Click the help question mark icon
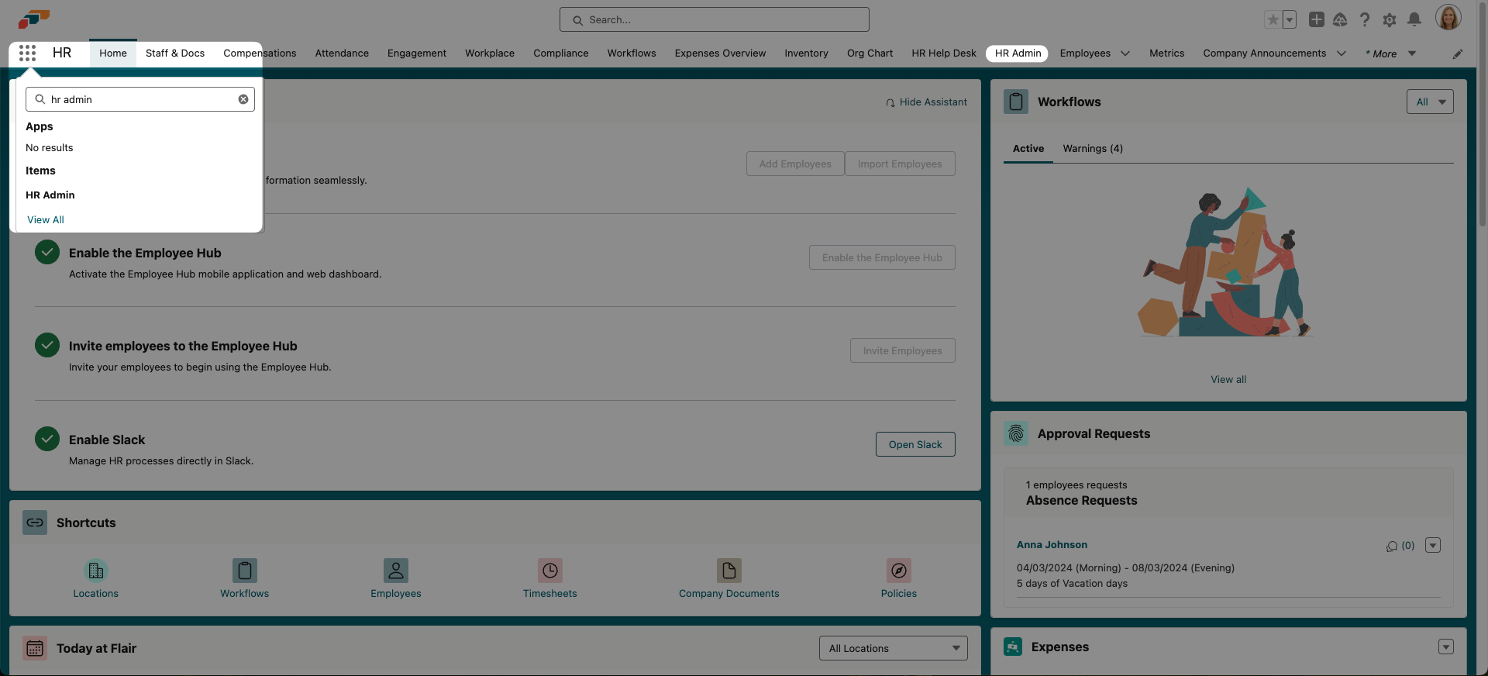 click(1364, 19)
